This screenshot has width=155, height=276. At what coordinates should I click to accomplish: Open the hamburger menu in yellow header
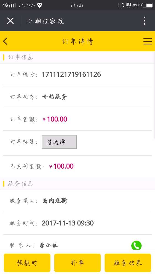(148, 41)
